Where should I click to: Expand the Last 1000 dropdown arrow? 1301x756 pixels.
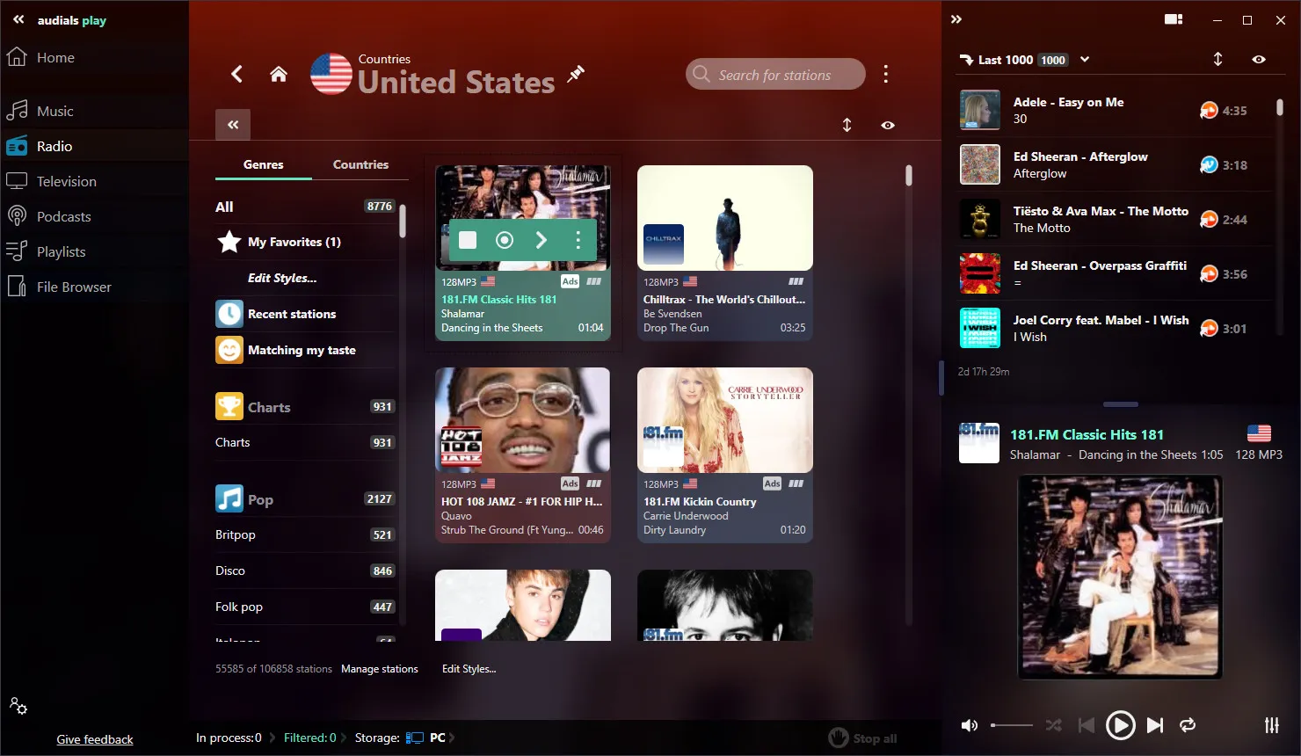click(1085, 60)
